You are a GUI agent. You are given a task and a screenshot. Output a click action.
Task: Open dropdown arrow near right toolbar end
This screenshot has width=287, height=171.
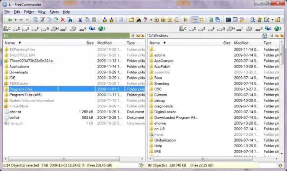(272, 20)
